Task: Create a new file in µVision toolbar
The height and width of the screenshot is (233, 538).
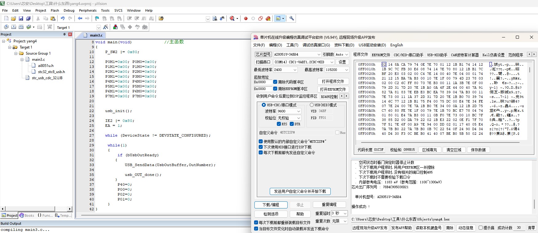Action: (x=6, y=18)
